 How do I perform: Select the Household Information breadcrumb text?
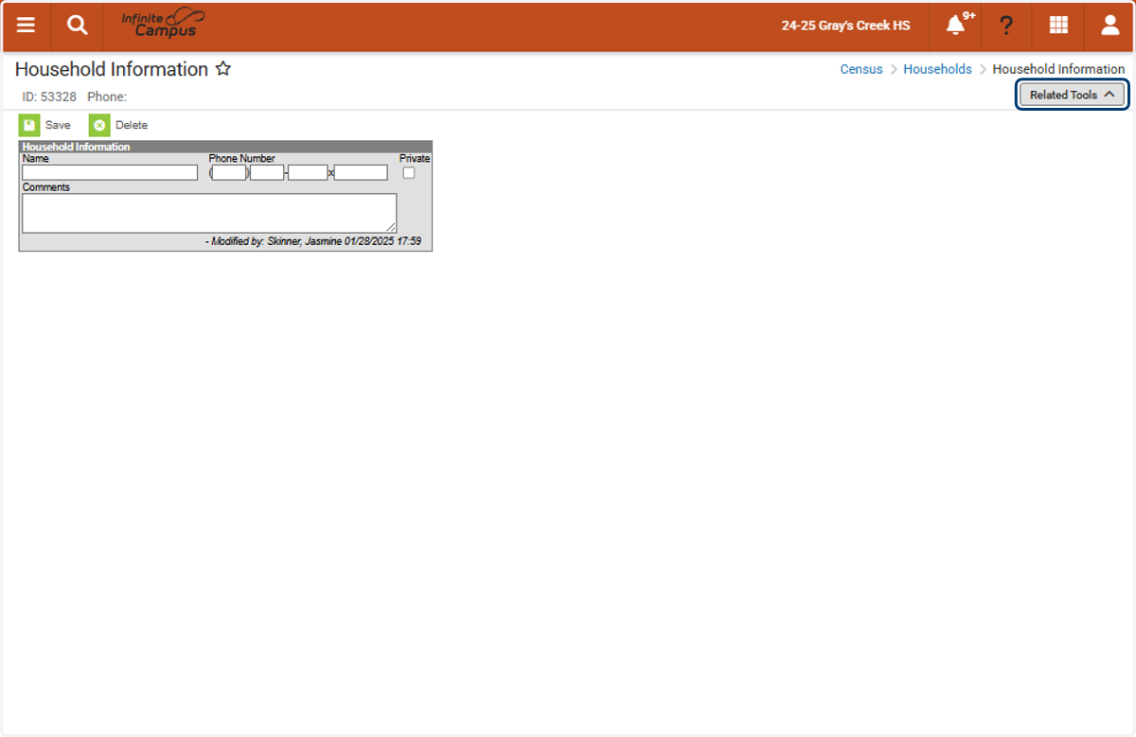tap(1058, 69)
